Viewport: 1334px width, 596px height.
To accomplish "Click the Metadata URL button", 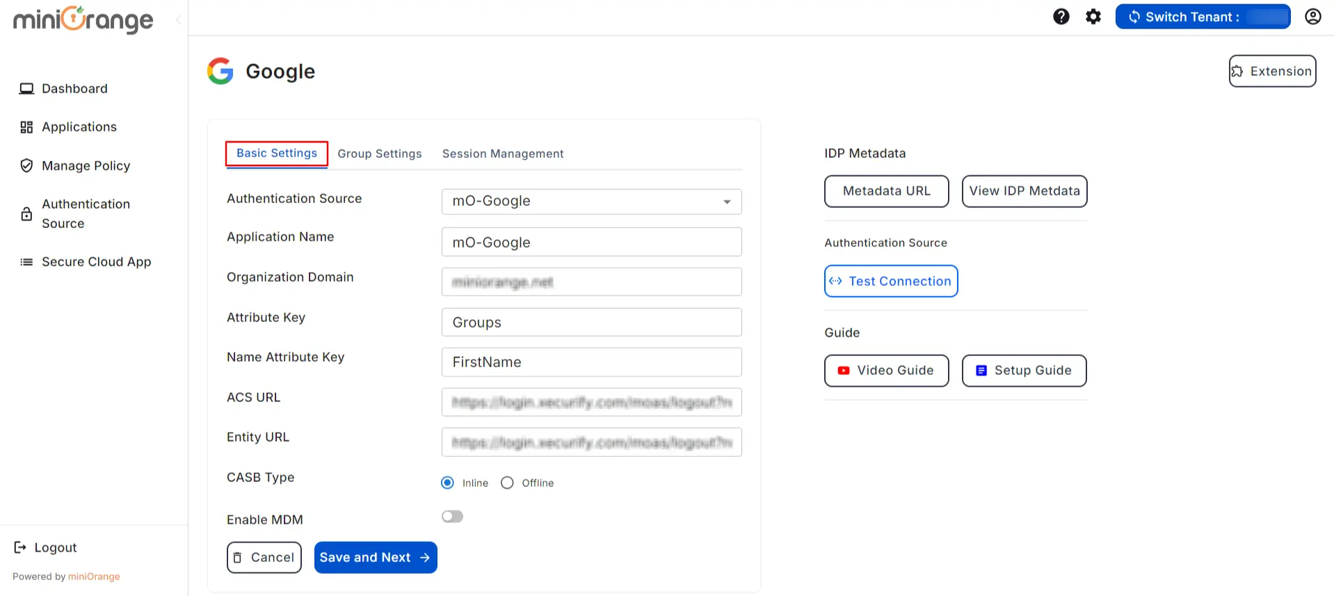I will click(x=887, y=191).
